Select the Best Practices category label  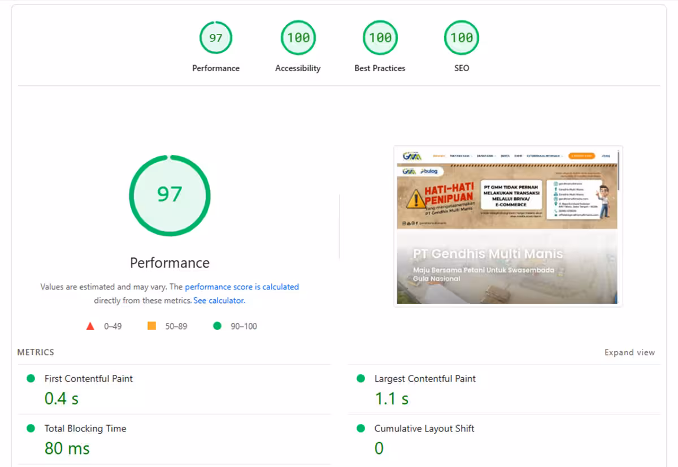point(380,68)
